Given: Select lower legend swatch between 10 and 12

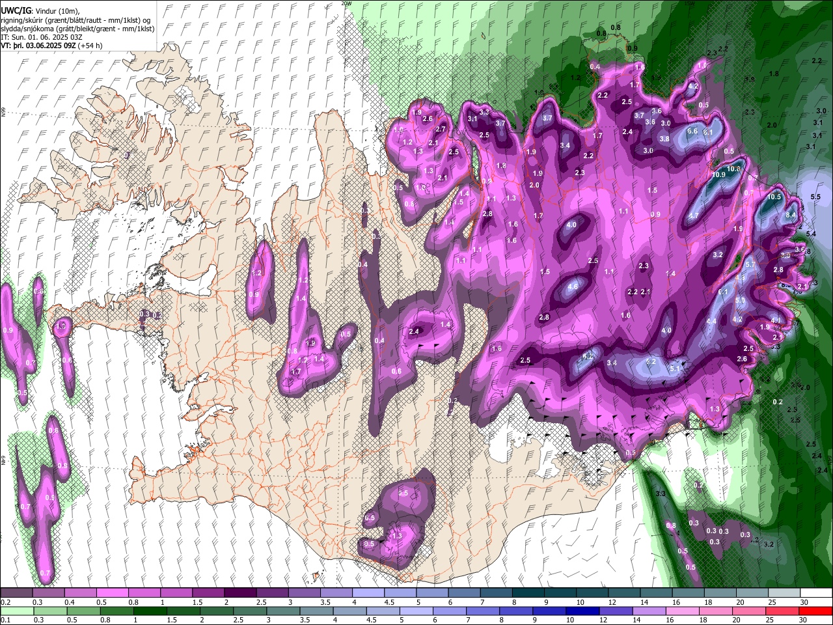Looking at the screenshot, I should coord(582,611).
